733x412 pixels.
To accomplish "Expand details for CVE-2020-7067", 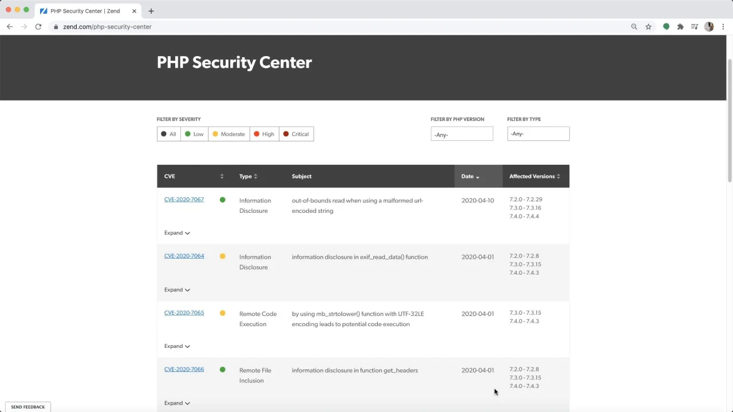I will pyautogui.click(x=177, y=233).
